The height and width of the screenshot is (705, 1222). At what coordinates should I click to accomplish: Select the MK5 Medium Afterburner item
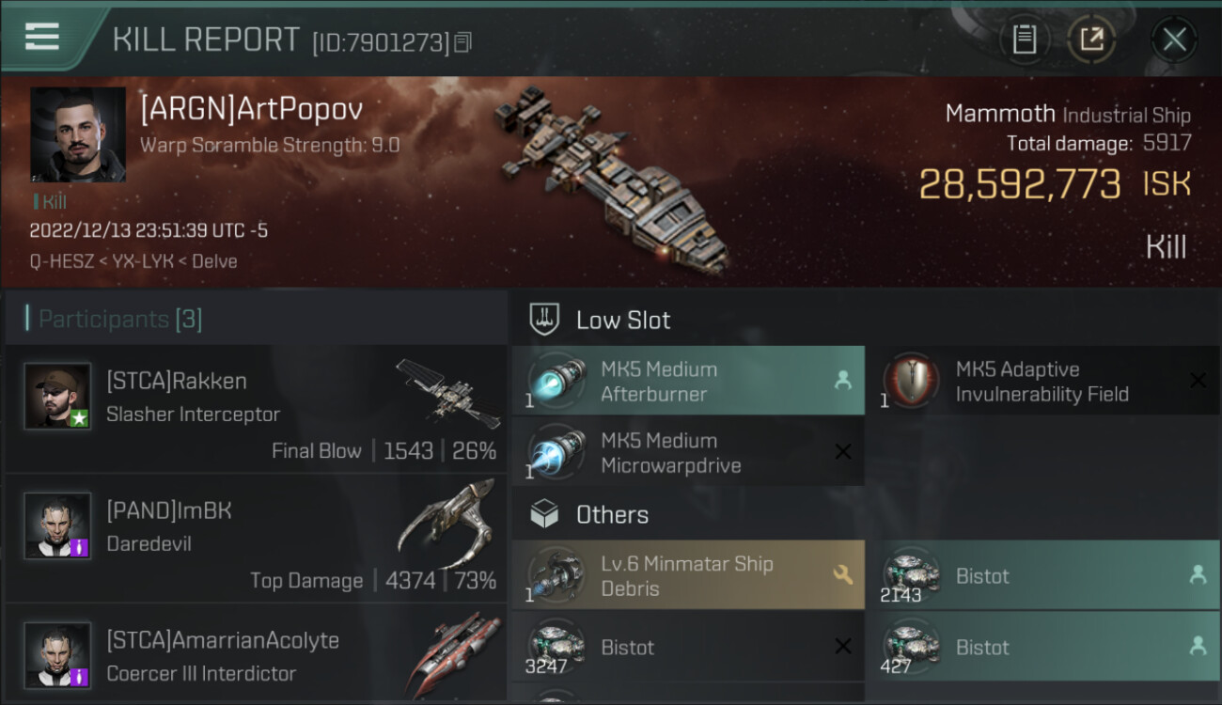[x=688, y=381]
